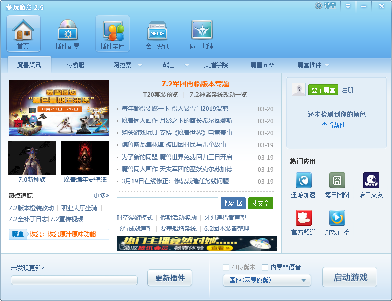Open the 牙刃追猎者声望 link

[x=225, y=218]
